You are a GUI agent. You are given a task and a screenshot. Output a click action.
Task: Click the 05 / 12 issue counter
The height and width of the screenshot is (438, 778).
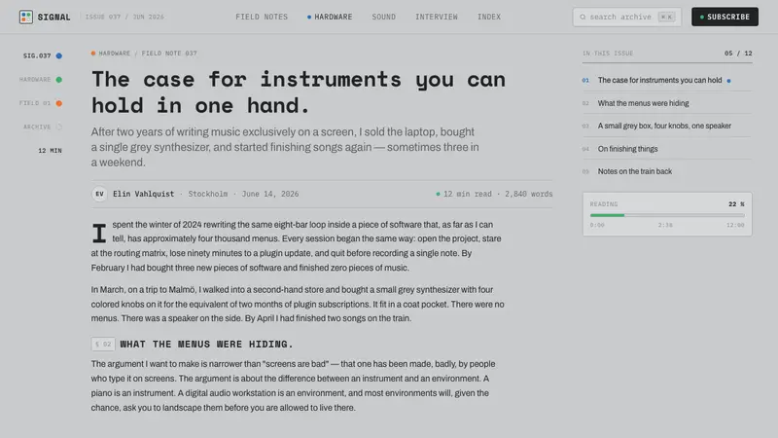[x=738, y=54]
